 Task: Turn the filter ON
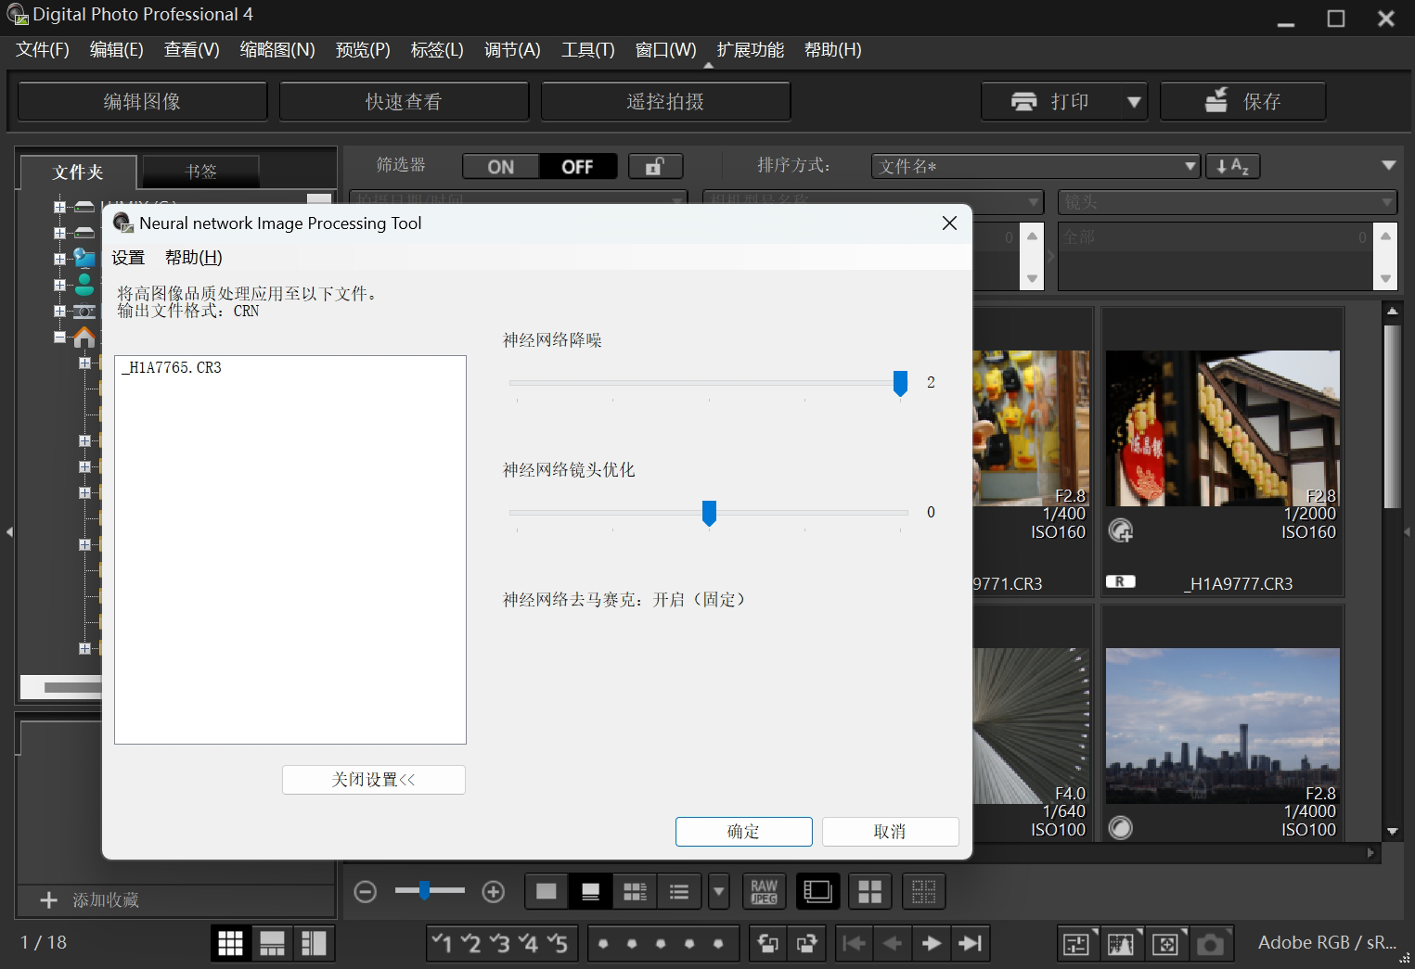coord(501,166)
